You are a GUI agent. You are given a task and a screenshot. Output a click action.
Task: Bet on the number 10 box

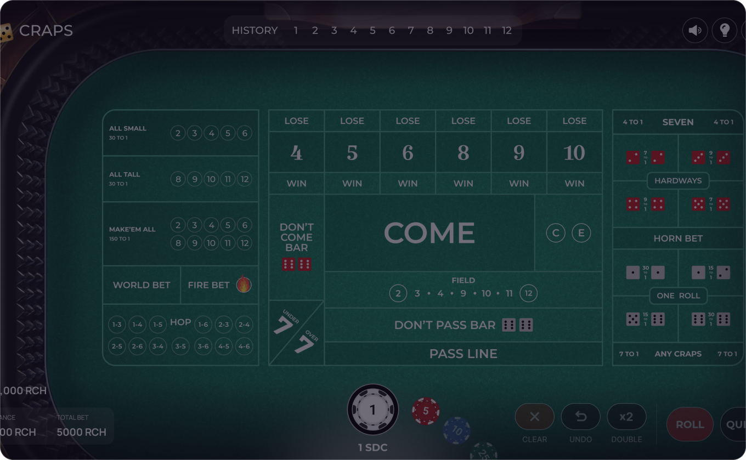tap(574, 152)
